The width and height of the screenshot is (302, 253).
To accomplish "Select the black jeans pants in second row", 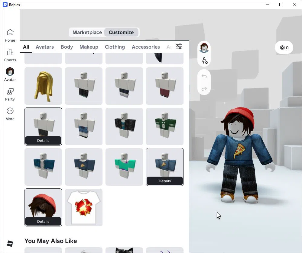I will point(84,86).
